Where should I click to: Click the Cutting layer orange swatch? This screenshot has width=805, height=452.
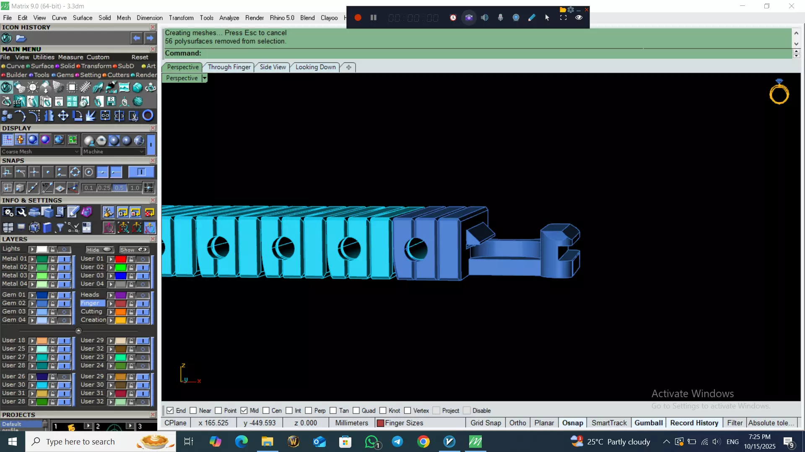121,312
